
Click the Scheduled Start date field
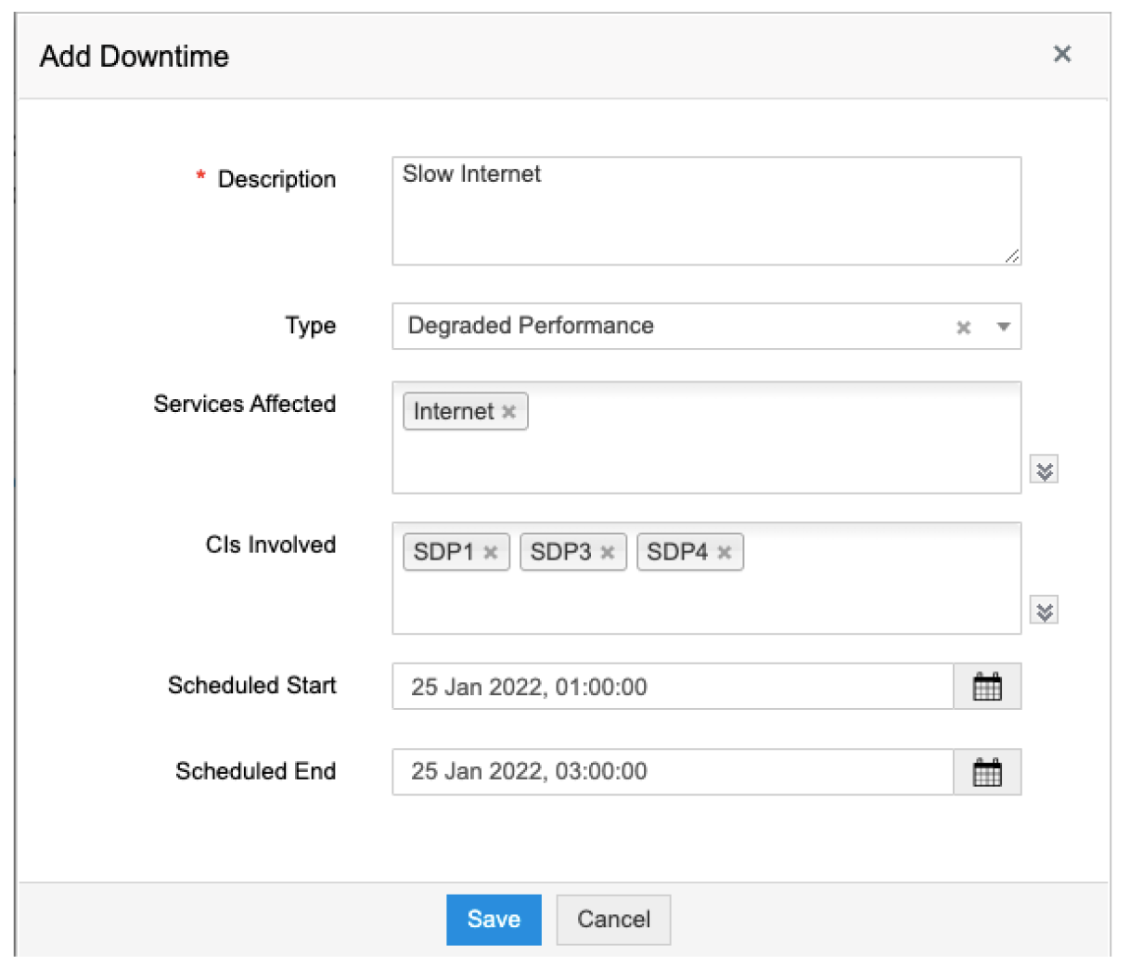pos(673,687)
